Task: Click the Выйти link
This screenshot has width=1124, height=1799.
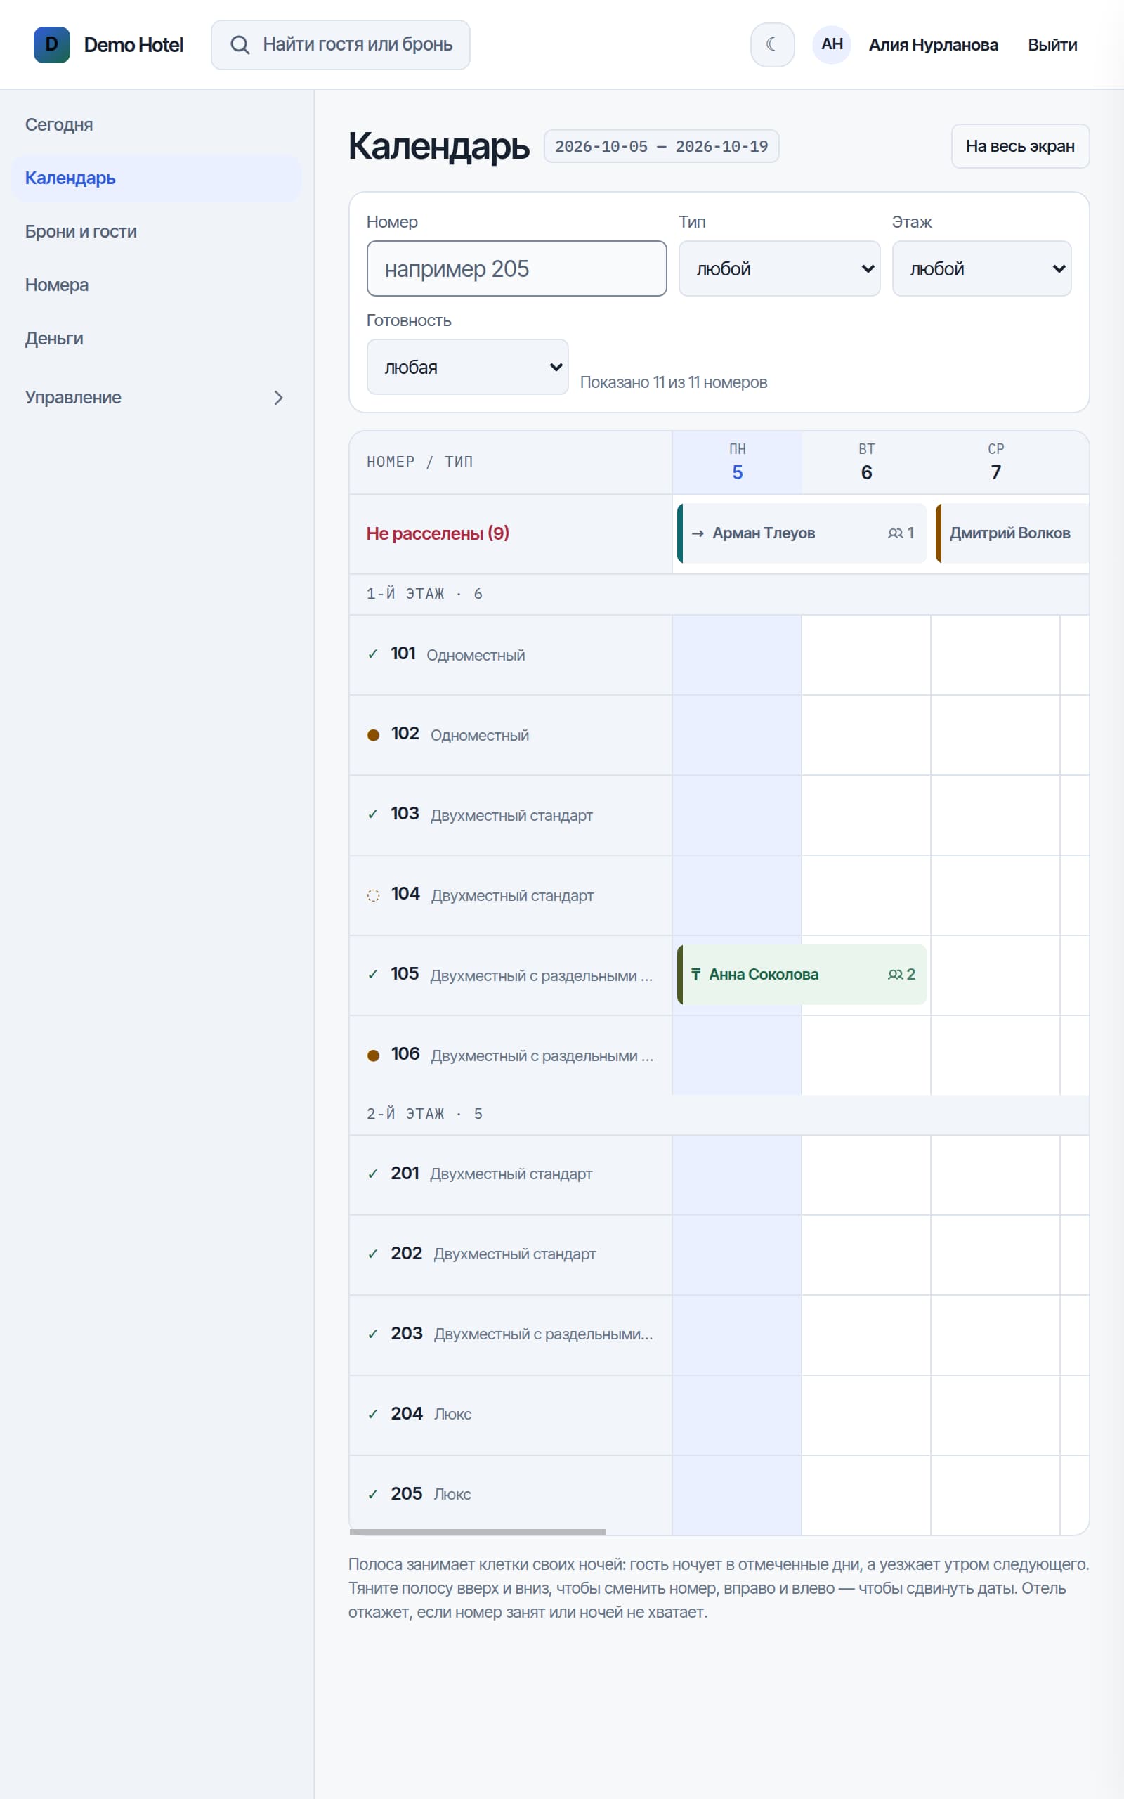Action: tap(1052, 44)
